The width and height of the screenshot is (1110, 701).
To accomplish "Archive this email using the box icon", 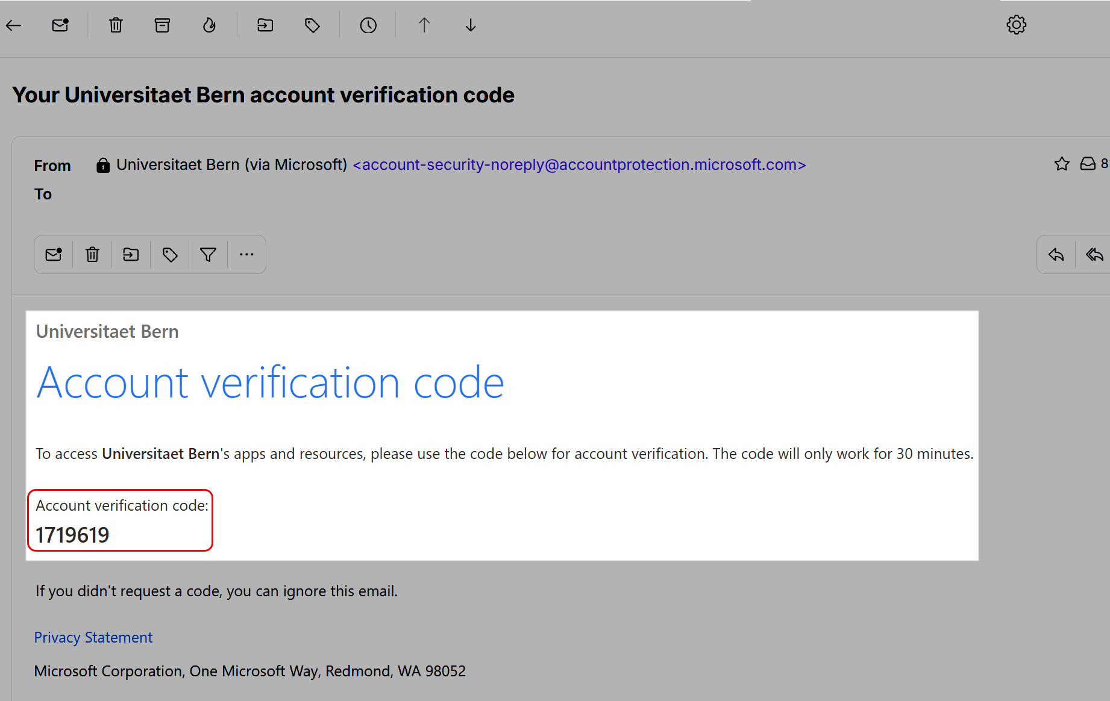I will click(162, 25).
